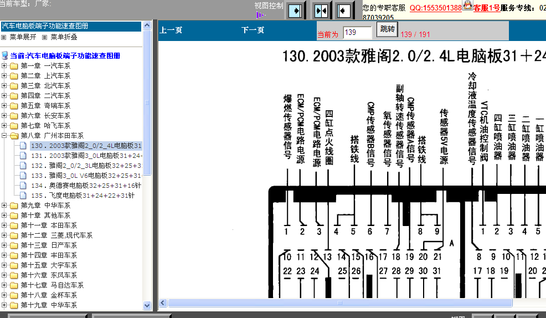
Task: Click folder icon of 第十七章 马自达车系
Action: [14, 285]
